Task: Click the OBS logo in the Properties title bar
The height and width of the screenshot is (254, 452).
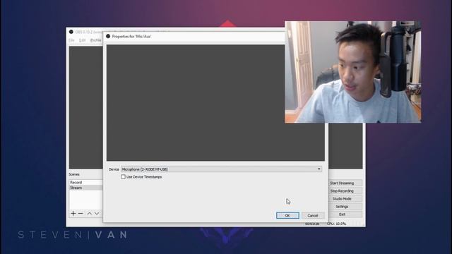Action: [108, 36]
